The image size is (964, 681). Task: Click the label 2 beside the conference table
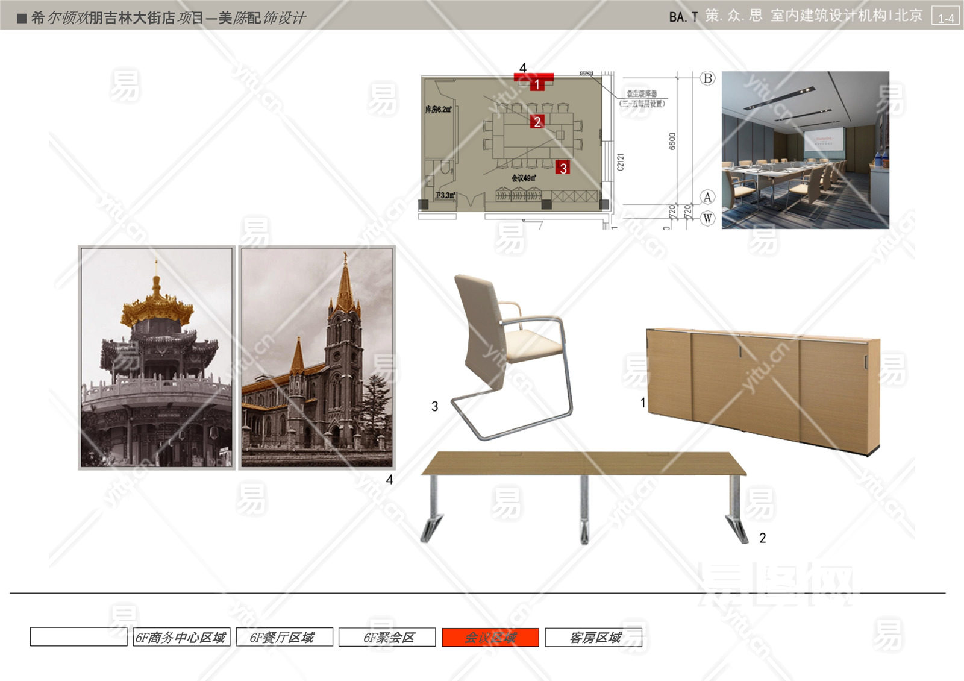pyautogui.click(x=763, y=538)
